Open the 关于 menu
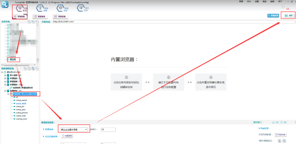Viewport: 296px width, 144px height. point(280,2)
